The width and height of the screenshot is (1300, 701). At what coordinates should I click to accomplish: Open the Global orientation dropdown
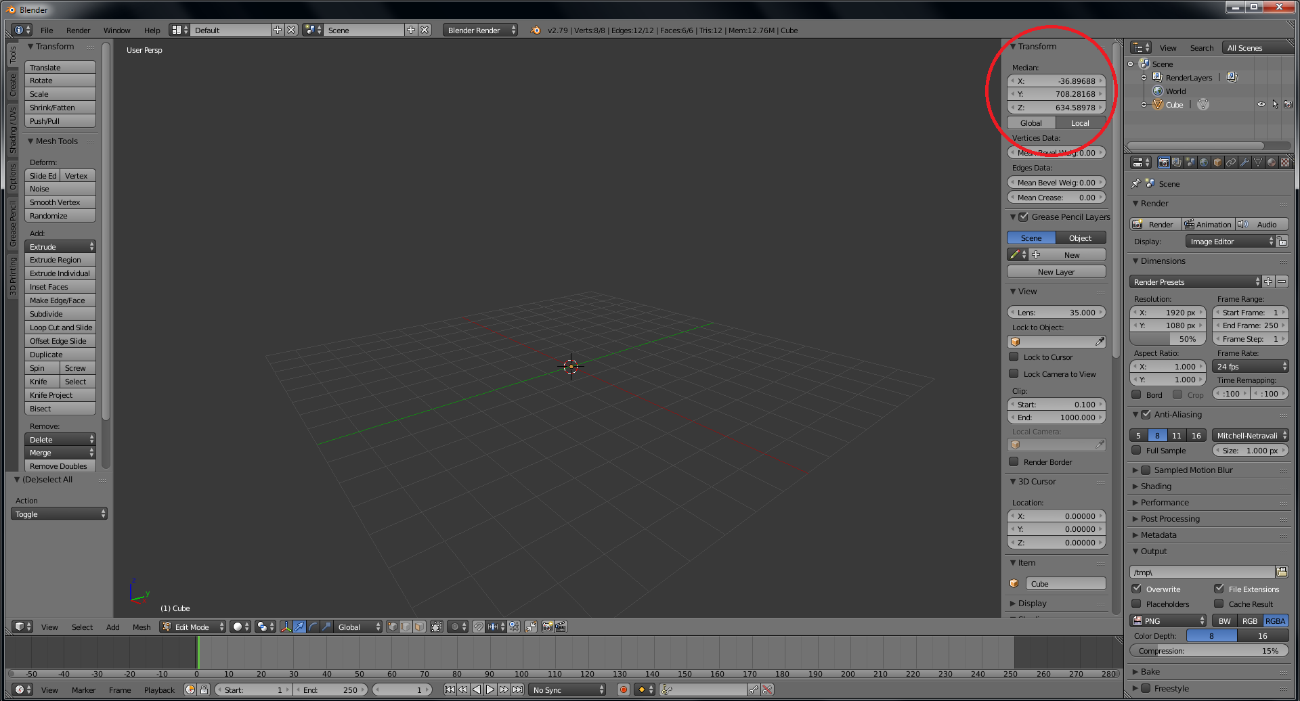[357, 627]
